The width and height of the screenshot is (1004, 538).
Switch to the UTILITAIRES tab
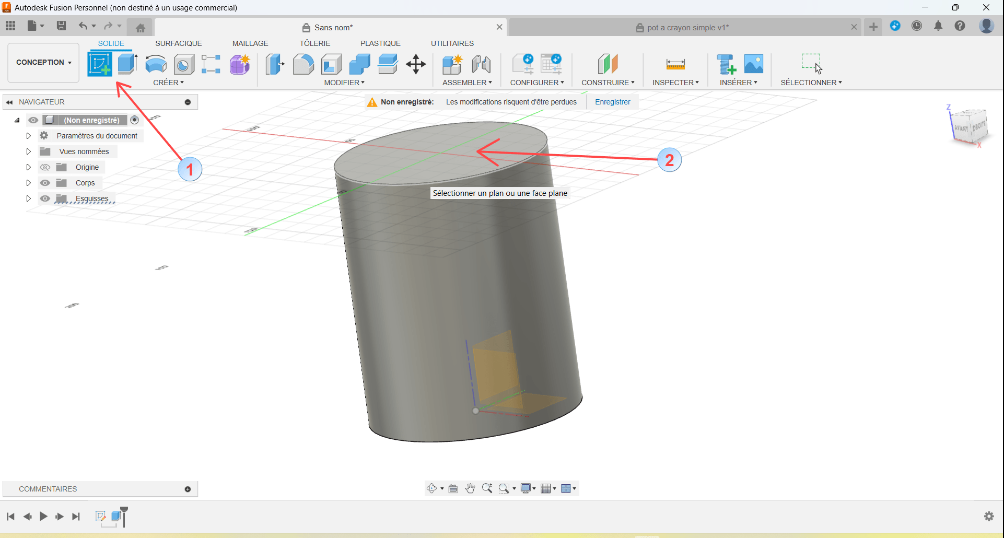click(x=452, y=43)
